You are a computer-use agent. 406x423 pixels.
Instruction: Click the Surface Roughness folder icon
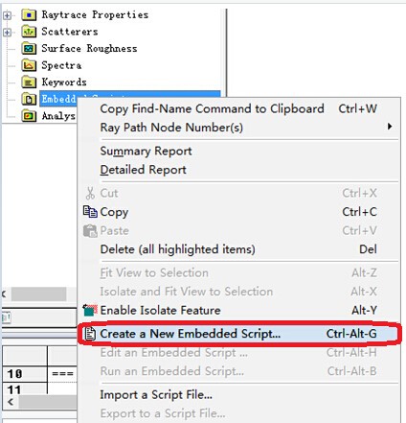pyautogui.click(x=29, y=49)
